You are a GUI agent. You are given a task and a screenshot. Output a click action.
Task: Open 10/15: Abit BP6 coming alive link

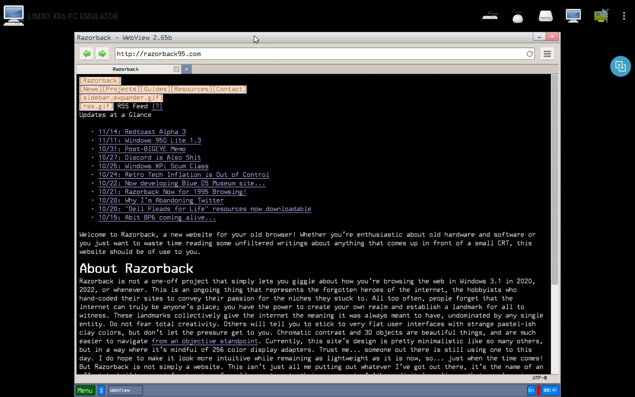click(157, 218)
